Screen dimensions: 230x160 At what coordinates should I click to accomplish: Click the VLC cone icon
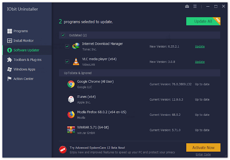pos(76,62)
